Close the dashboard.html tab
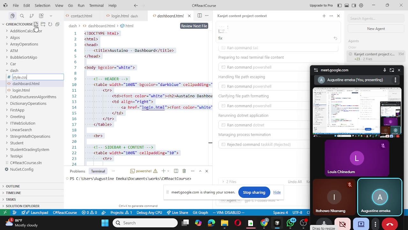408x230 pixels. click(x=189, y=16)
